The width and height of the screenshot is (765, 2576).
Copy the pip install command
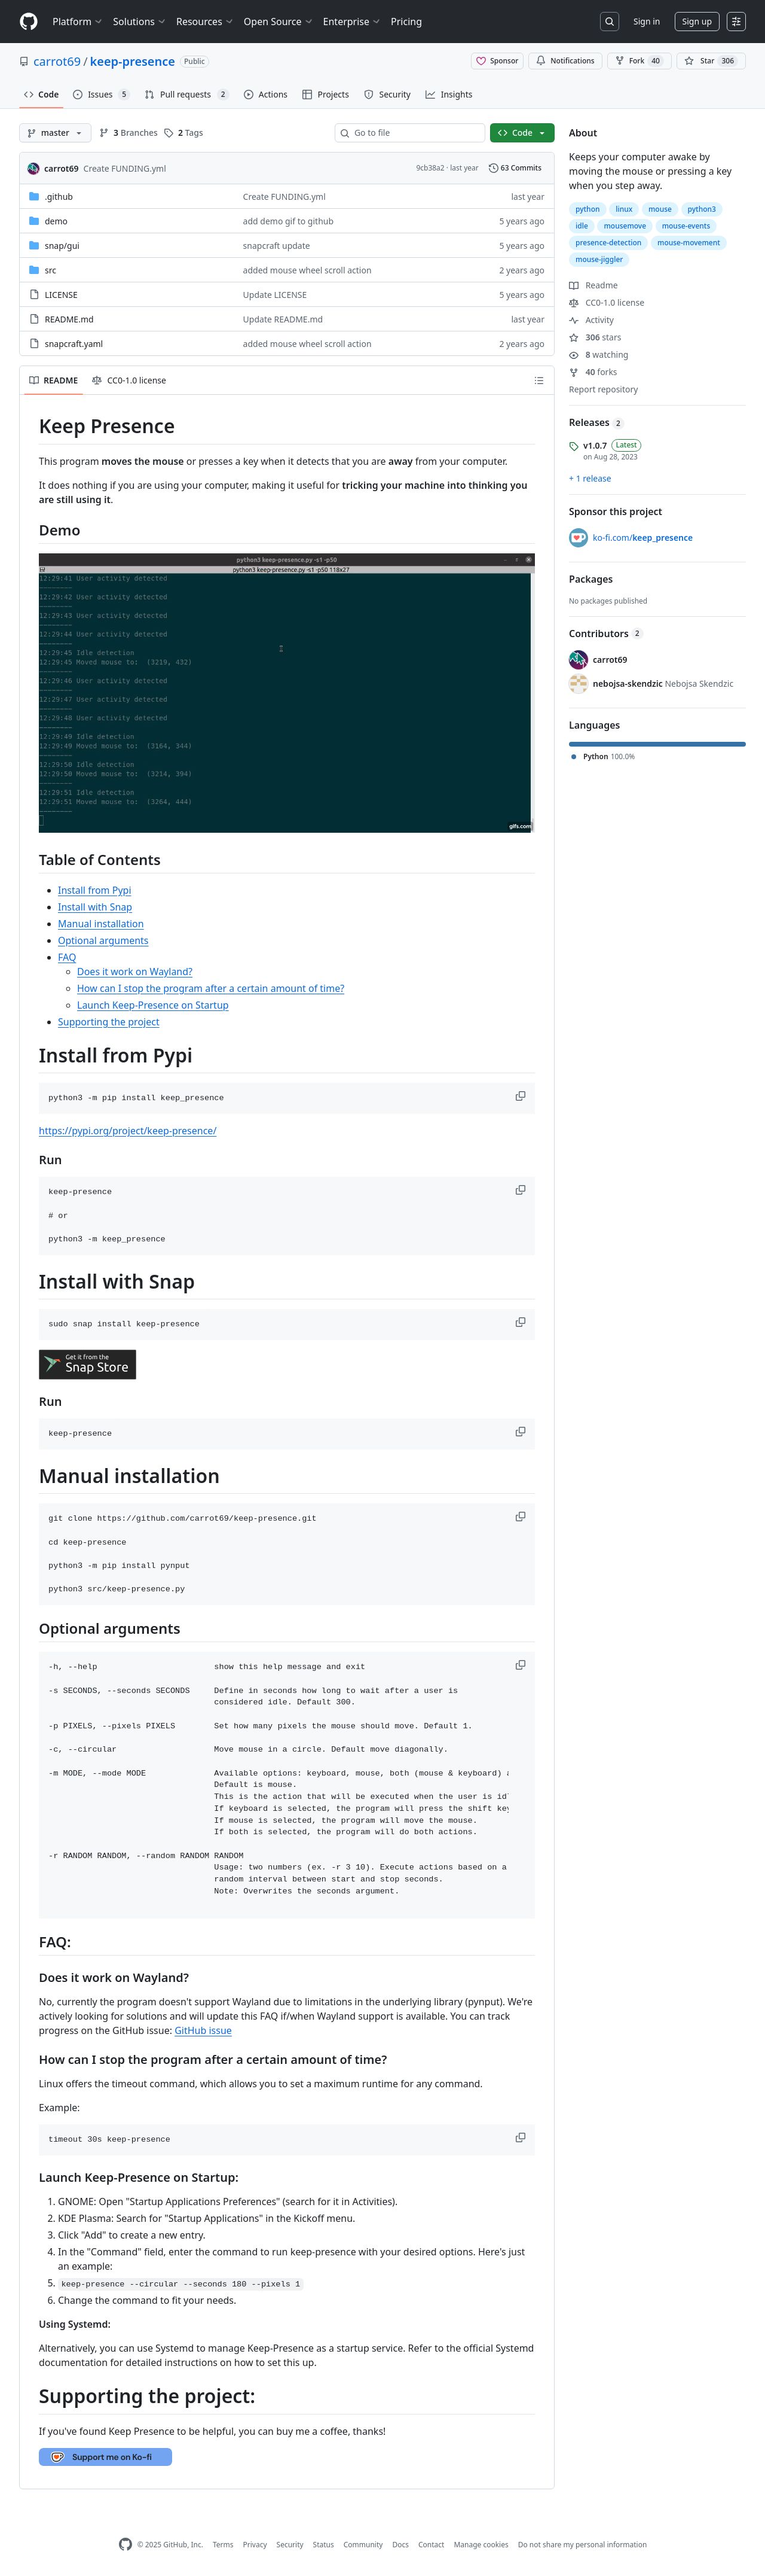(521, 1096)
